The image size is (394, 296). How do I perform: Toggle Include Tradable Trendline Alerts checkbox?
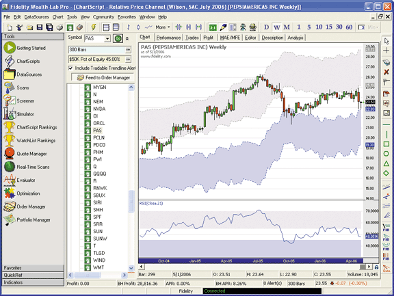pyautogui.click(x=70, y=68)
